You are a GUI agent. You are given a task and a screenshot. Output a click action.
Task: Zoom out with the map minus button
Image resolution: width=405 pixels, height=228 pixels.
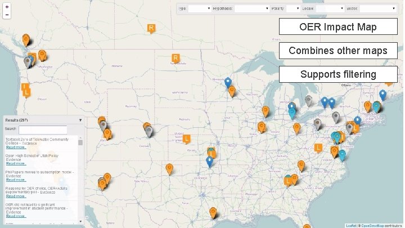(x=7, y=15)
